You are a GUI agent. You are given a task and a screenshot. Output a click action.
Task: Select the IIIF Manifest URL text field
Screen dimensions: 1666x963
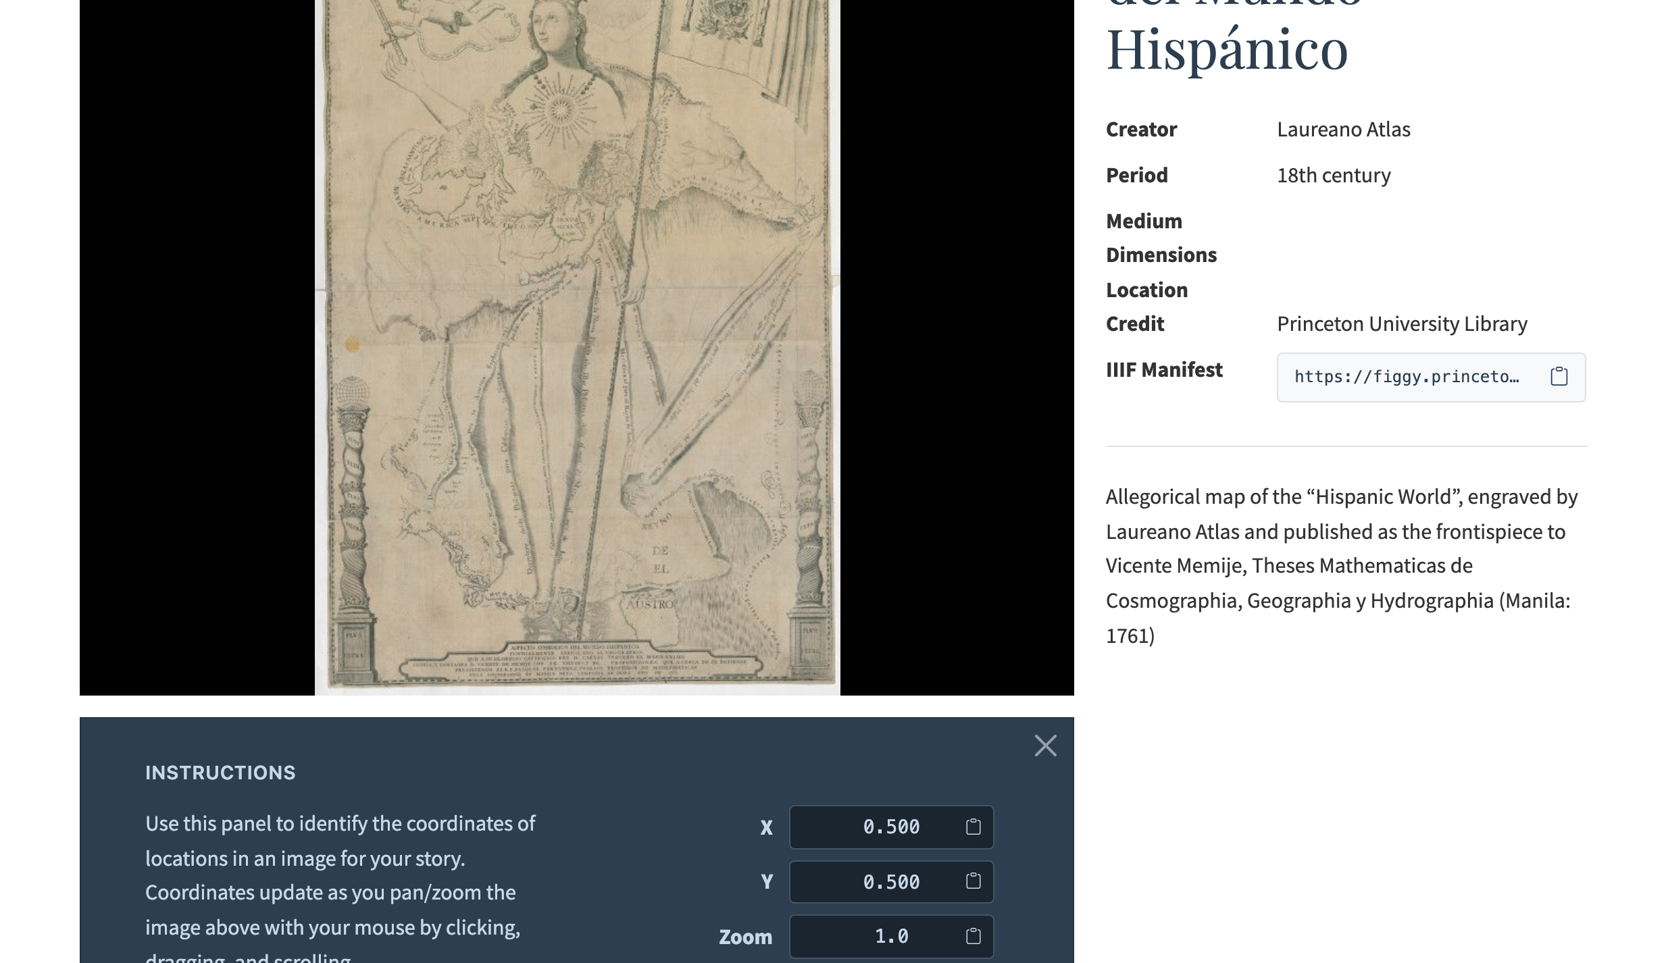(1407, 377)
